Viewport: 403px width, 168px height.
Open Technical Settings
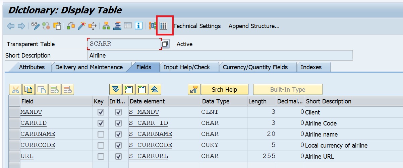(x=197, y=26)
